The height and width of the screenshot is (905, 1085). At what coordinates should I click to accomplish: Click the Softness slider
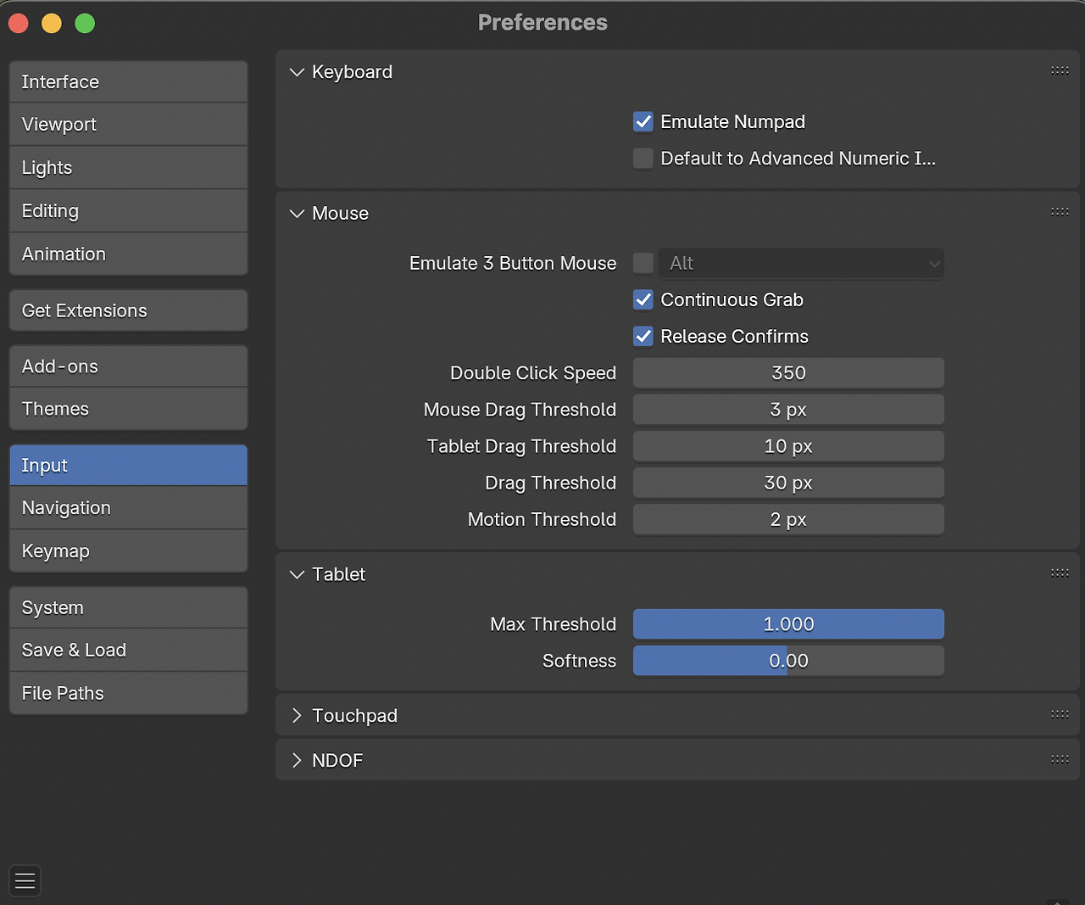pyautogui.click(x=788, y=661)
